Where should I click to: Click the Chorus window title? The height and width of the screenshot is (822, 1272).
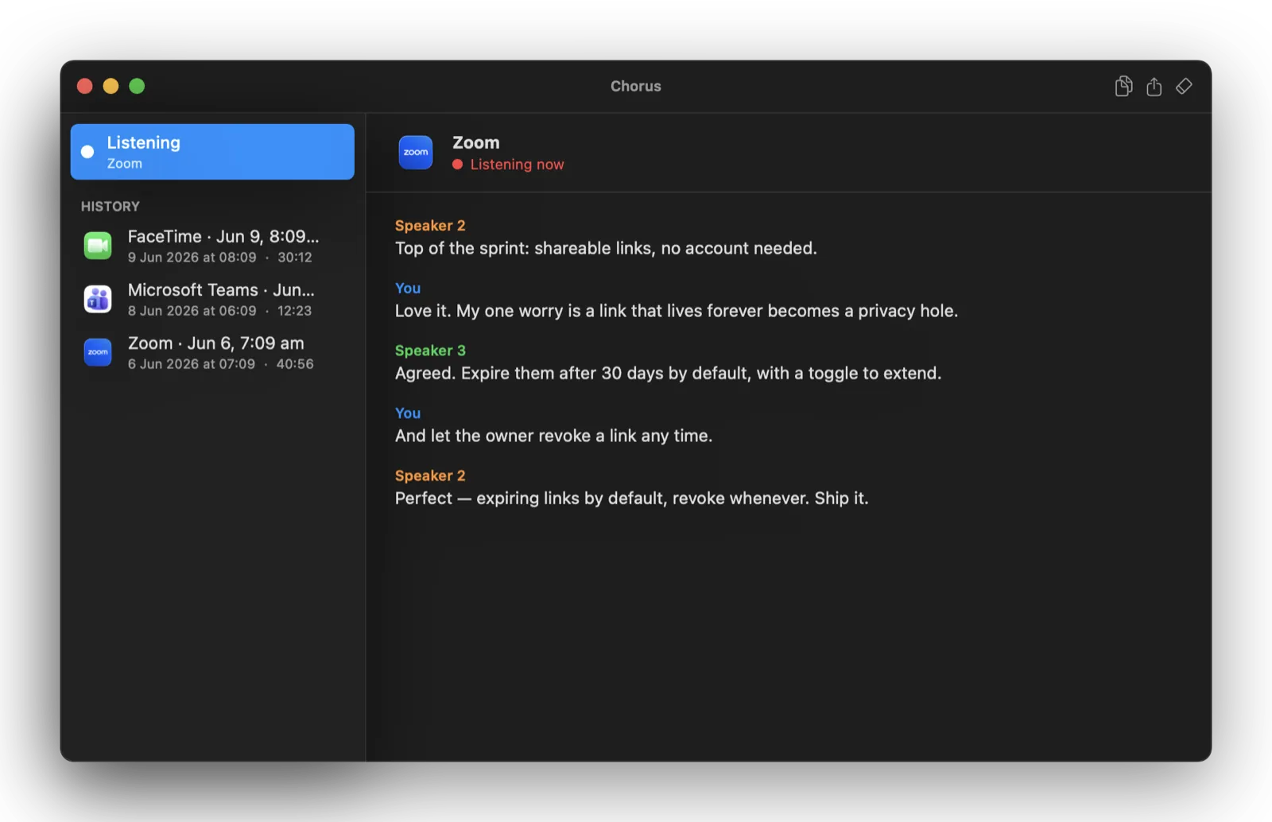(x=636, y=86)
